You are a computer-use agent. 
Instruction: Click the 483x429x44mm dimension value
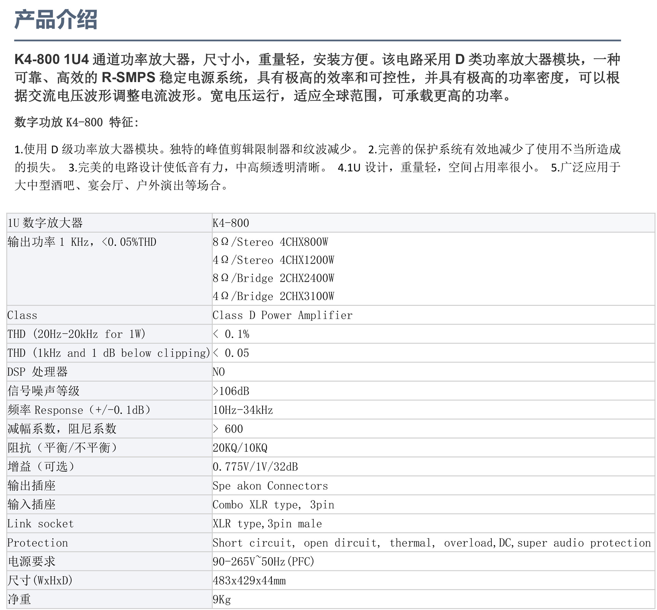click(249, 581)
